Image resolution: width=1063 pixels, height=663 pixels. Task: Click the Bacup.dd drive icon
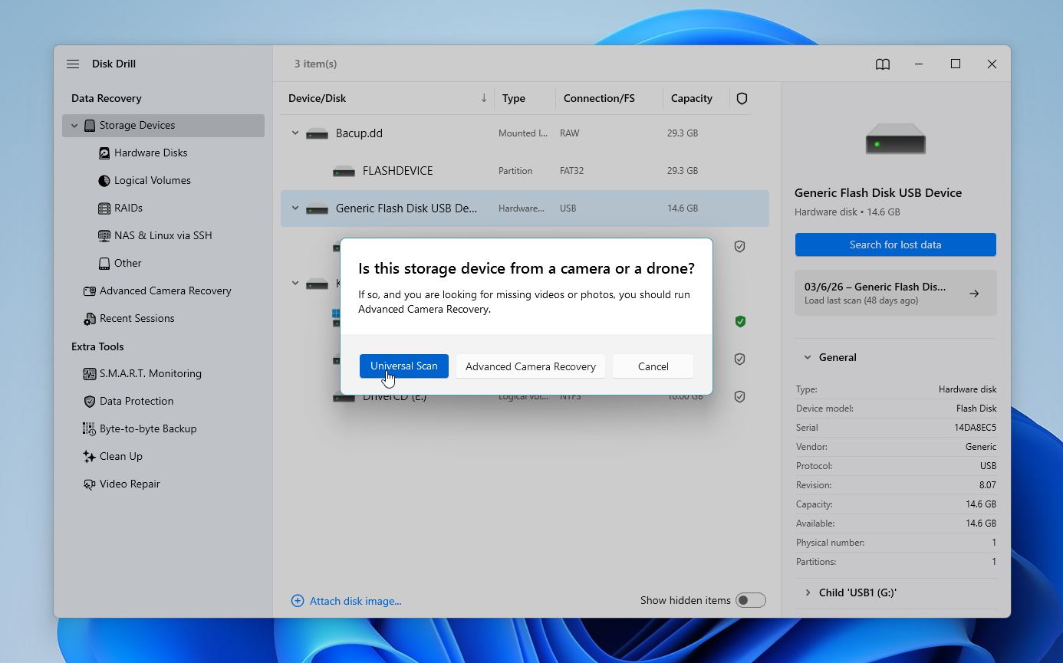(x=317, y=133)
